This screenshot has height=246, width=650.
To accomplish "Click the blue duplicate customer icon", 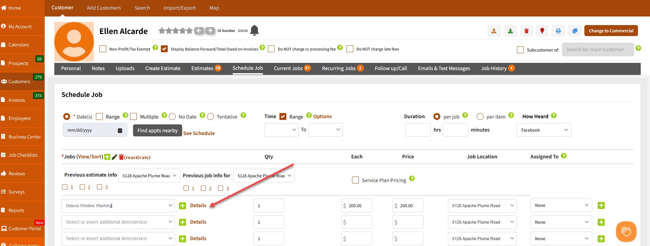I will [575, 31].
